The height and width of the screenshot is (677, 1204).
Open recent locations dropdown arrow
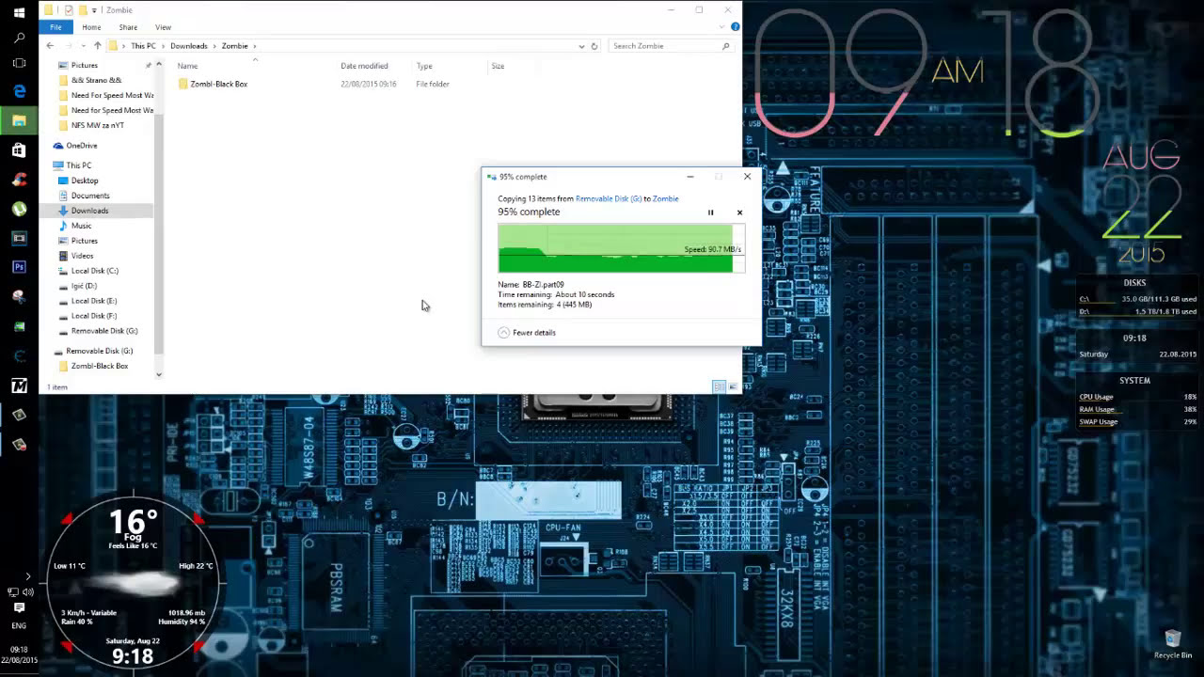[x=84, y=46]
